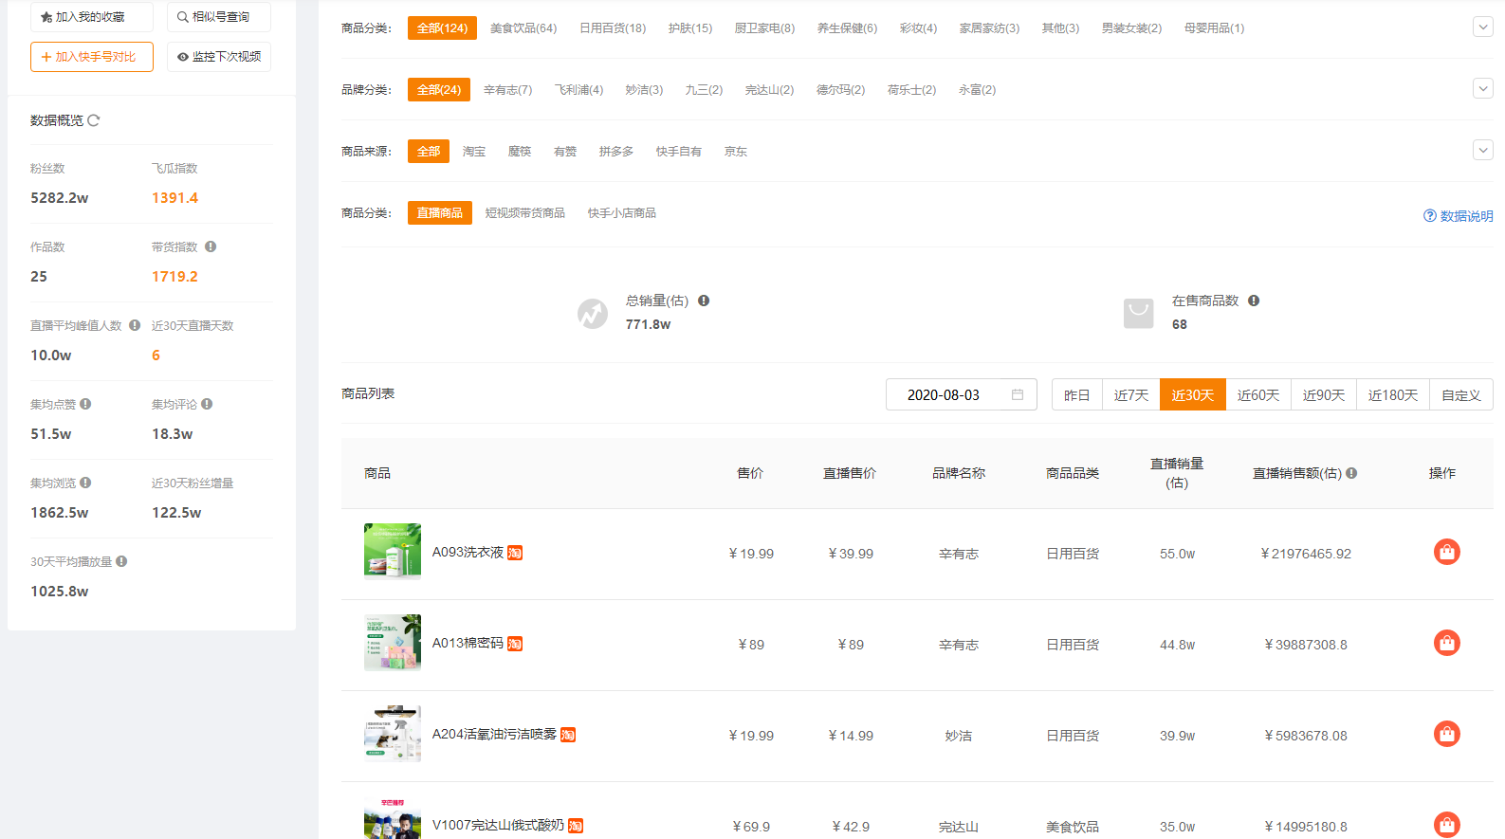Open the A093洗衣液 product thumbnail
The image size is (1505, 839).
tap(393, 552)
